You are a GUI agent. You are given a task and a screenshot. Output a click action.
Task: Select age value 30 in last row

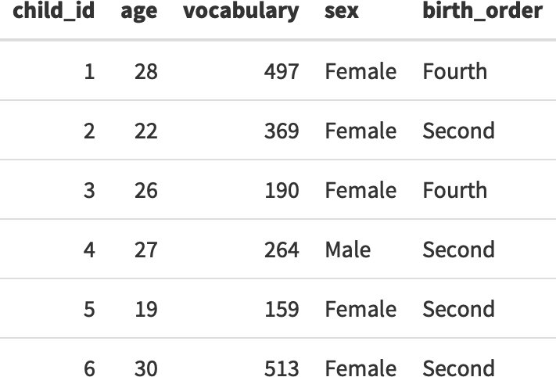(x=145, y=368)
